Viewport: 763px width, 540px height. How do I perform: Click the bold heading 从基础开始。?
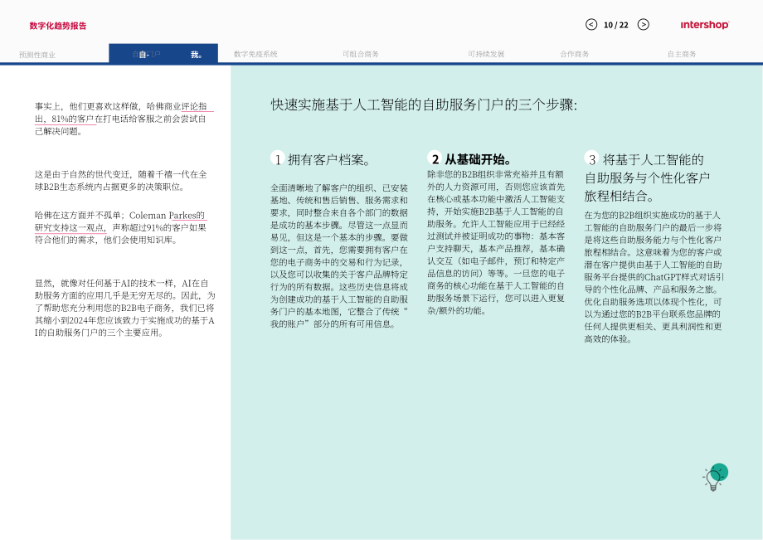pyautogui.click(x=479, y=159)
